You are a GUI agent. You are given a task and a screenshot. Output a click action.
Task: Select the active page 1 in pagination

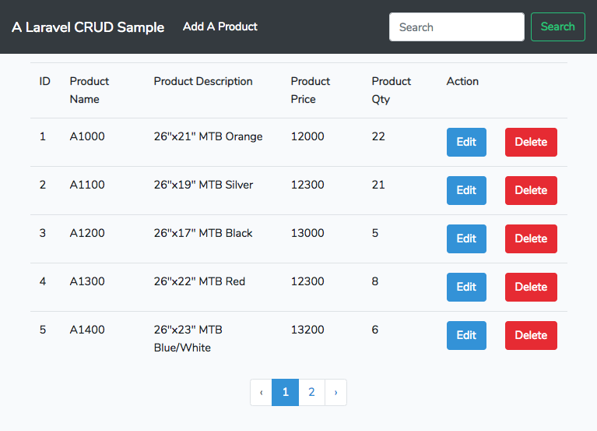[x=285, y=392]
